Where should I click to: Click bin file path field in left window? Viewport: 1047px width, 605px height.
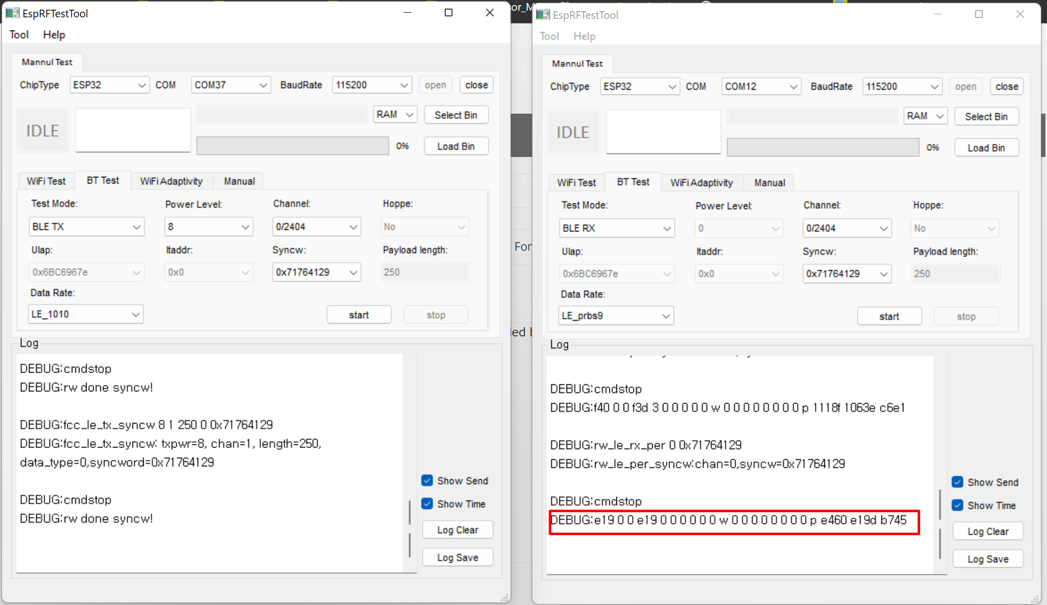coord(282,114)
